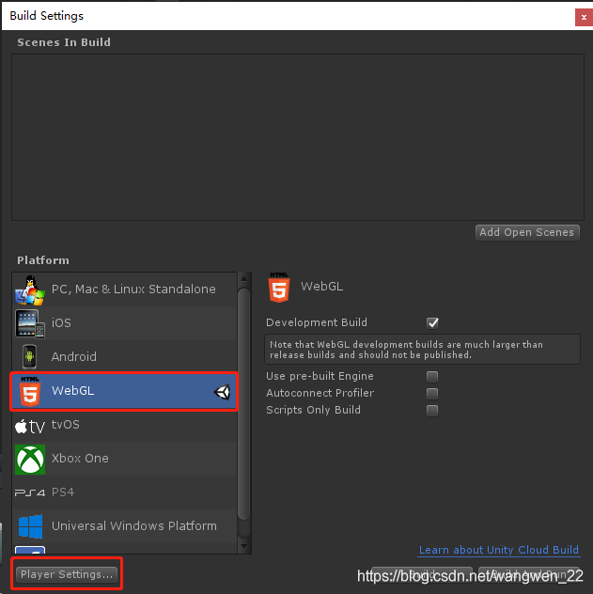Click the PS4 logo icon

(30, 492)
